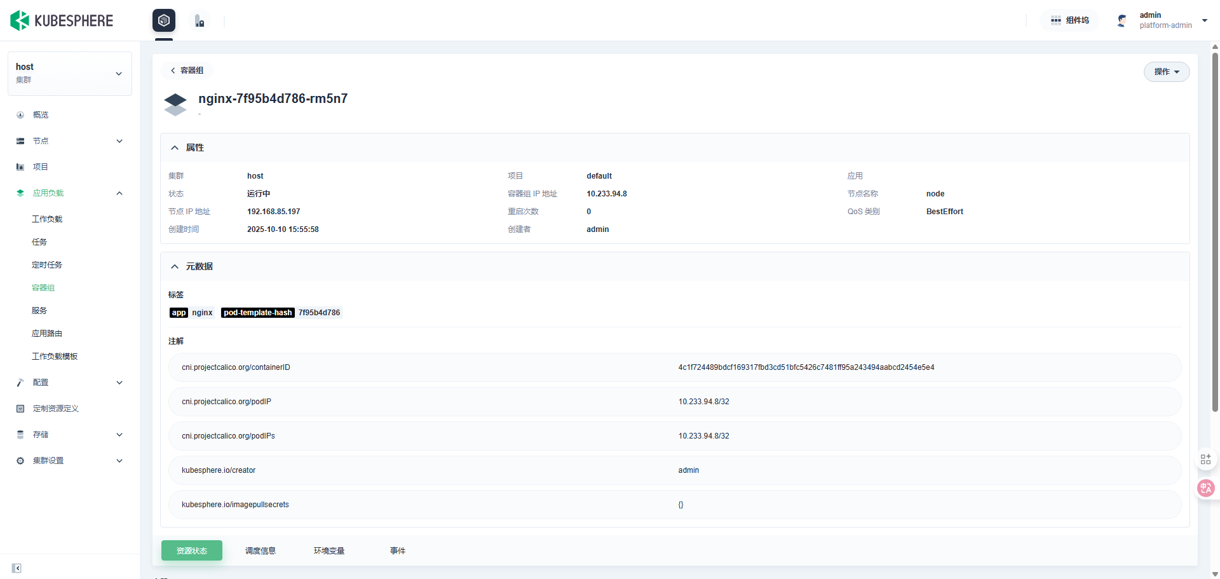Open the 操作 actions dropdown
The height and width of the screenshot is (579, 1220).
(x=1167, y=72)
